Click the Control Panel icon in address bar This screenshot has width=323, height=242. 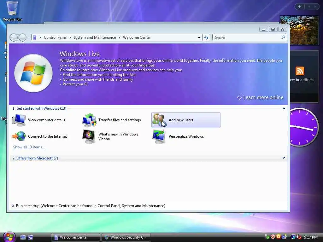click(x=35, y=37)
